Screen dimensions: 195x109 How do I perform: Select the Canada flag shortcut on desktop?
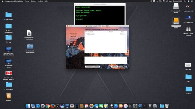pyautogui.click(x=9, y=73)
